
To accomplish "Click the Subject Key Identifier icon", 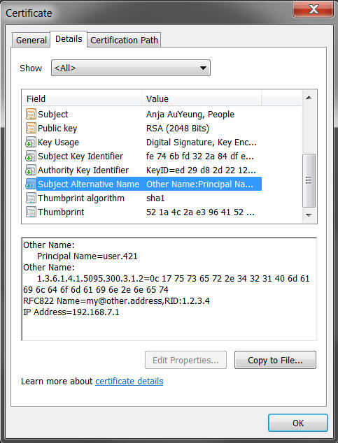I will click(31, 156).
